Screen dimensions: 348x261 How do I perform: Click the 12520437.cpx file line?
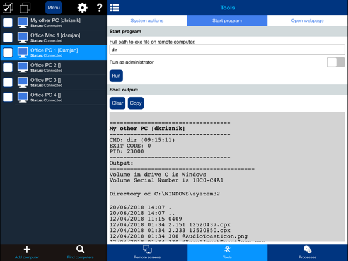170,224
